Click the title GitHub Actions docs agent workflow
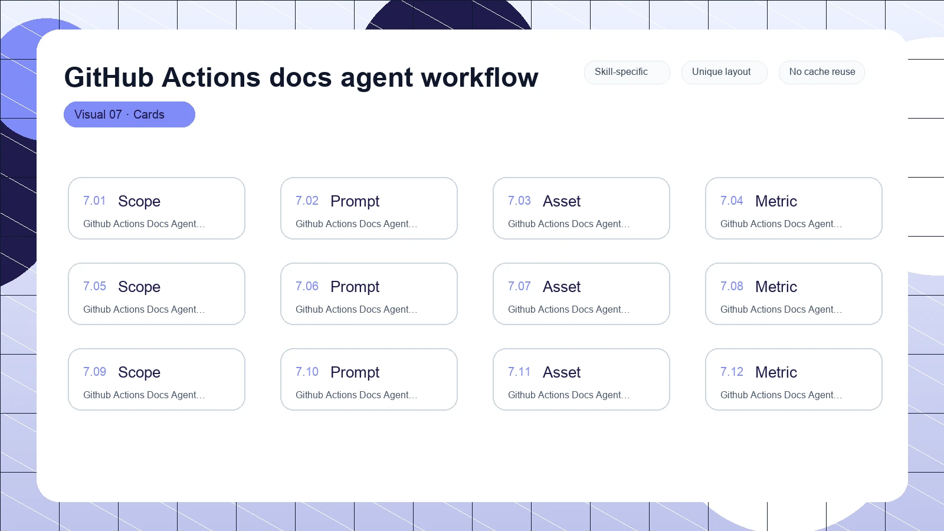 (301, 77)
